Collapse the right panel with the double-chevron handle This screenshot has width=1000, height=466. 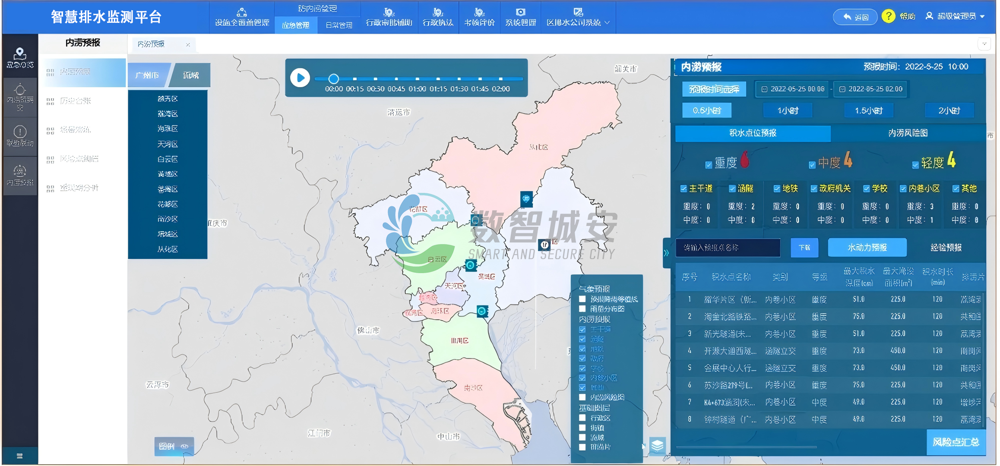(666, 253)
